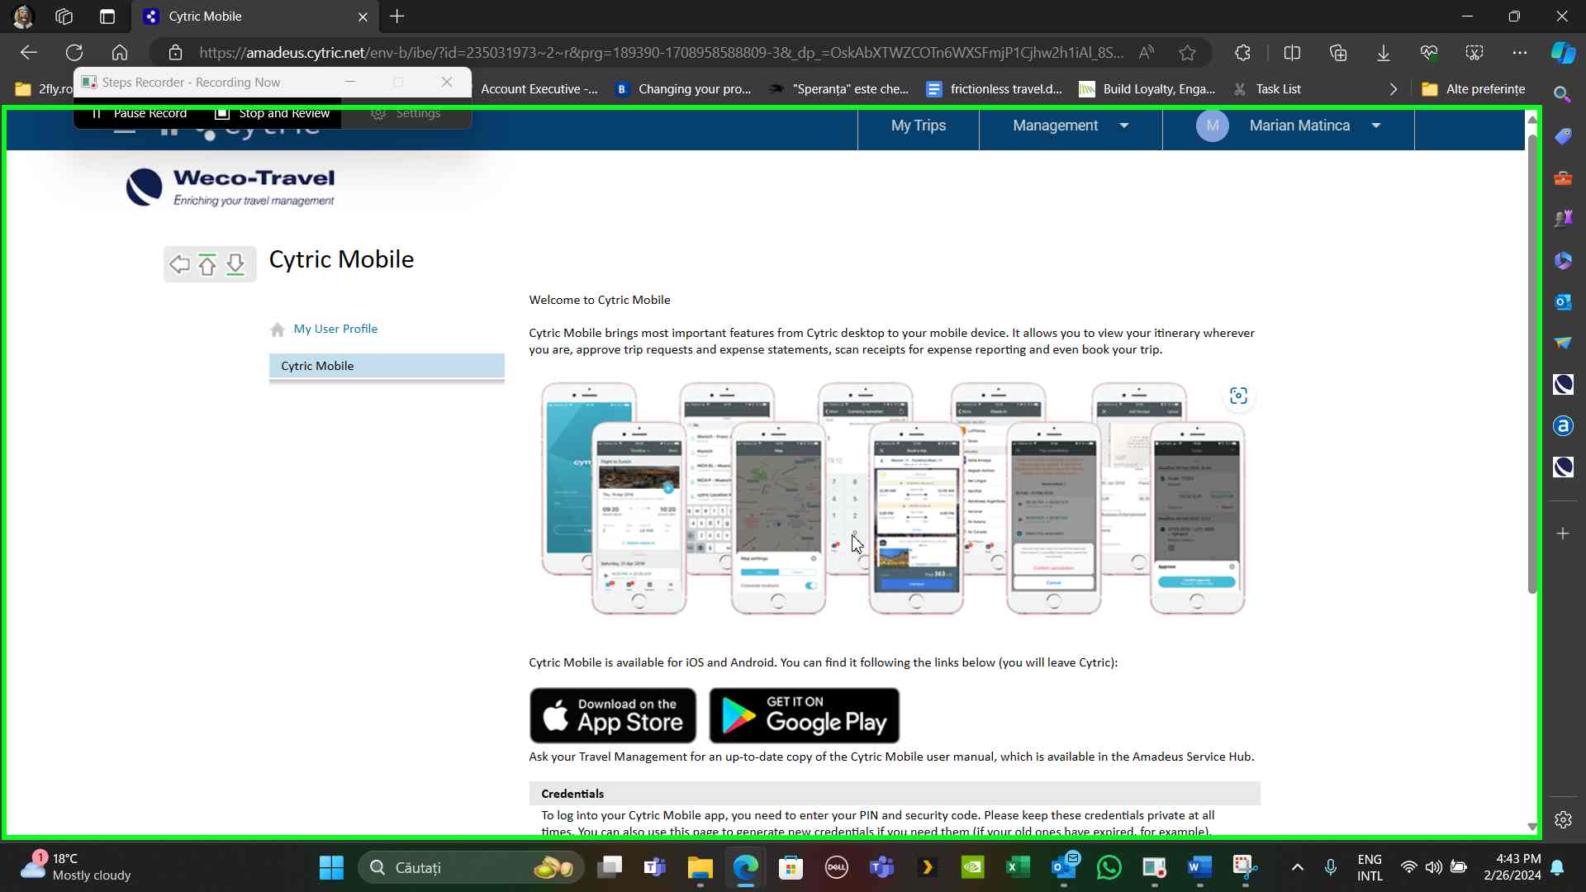Viewport: 1586px width, 892px height.
Task: Show more bookmarks bar chevron
Action: tap(1393, 89)
